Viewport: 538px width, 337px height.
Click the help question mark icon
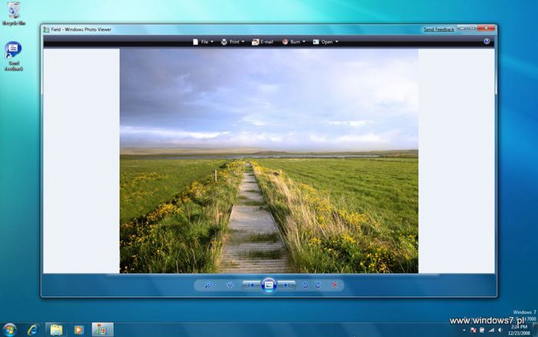[x=487, y=42]
